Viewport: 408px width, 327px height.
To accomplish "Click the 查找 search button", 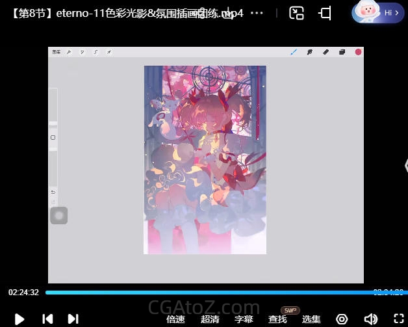I will 277,319.
